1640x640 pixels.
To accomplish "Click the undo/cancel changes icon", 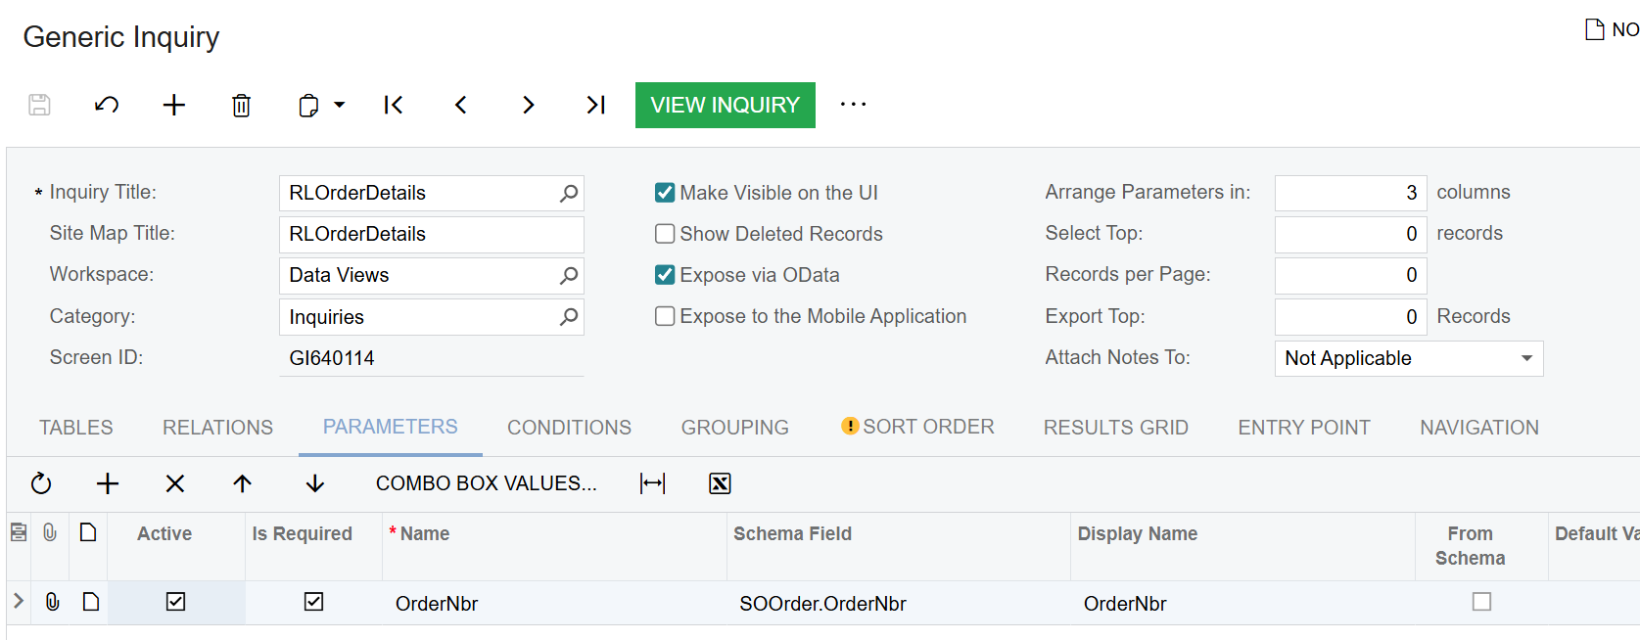I will pyautogui.click(x=107, y=105).
